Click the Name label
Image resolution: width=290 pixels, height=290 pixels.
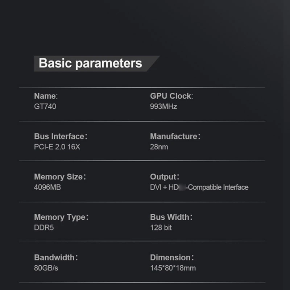click(46, 96)
